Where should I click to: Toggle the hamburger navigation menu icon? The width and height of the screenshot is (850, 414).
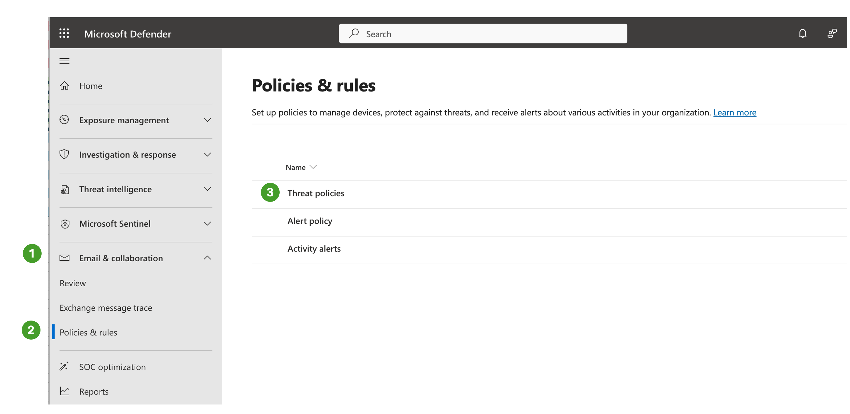64,61
